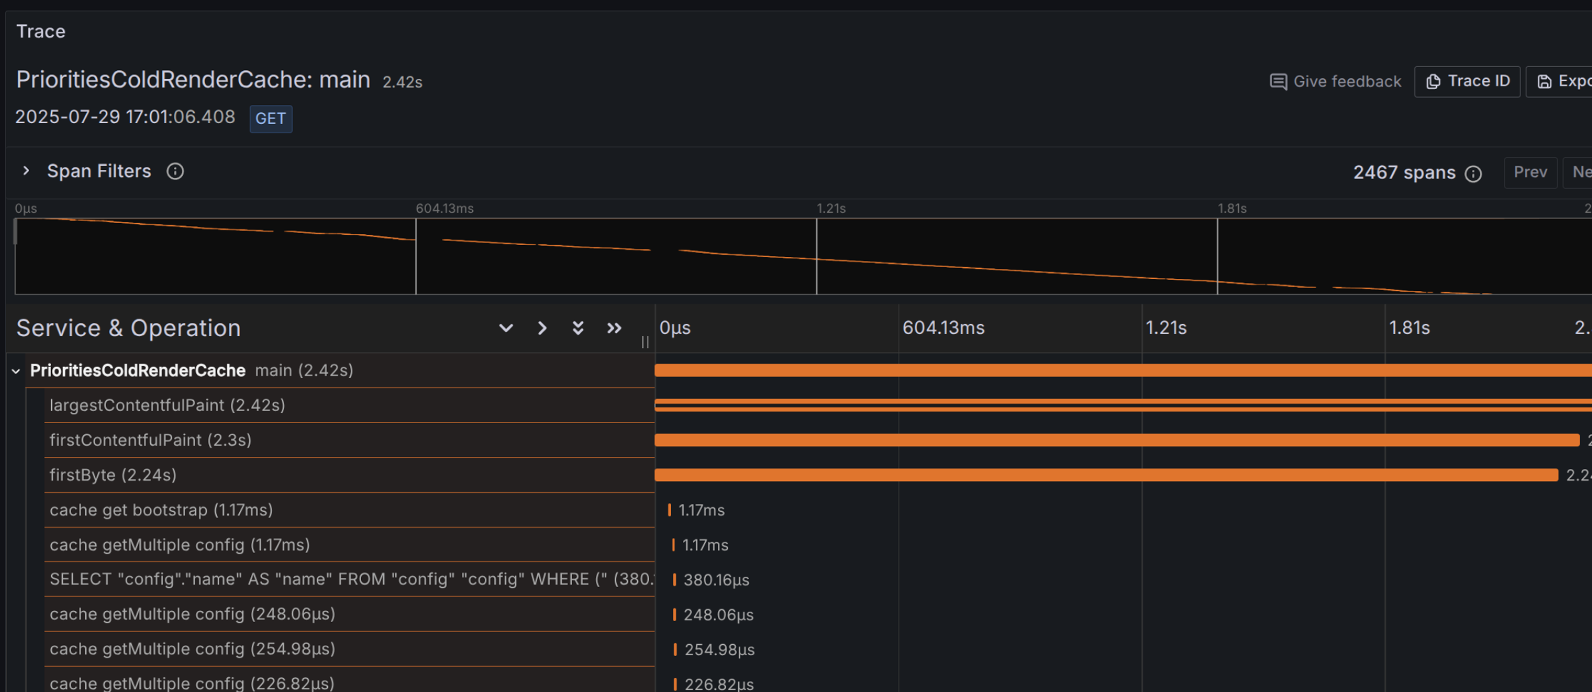1592x692 pixels.
Task: Click the spans count info icon
Action: click(x=1473, y=174)
